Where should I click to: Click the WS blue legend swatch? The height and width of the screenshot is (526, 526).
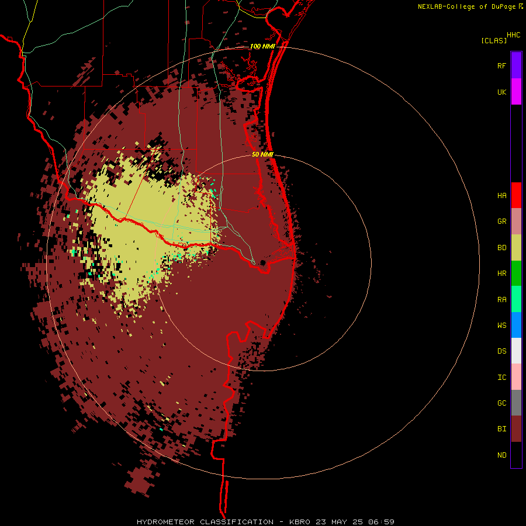516,325
